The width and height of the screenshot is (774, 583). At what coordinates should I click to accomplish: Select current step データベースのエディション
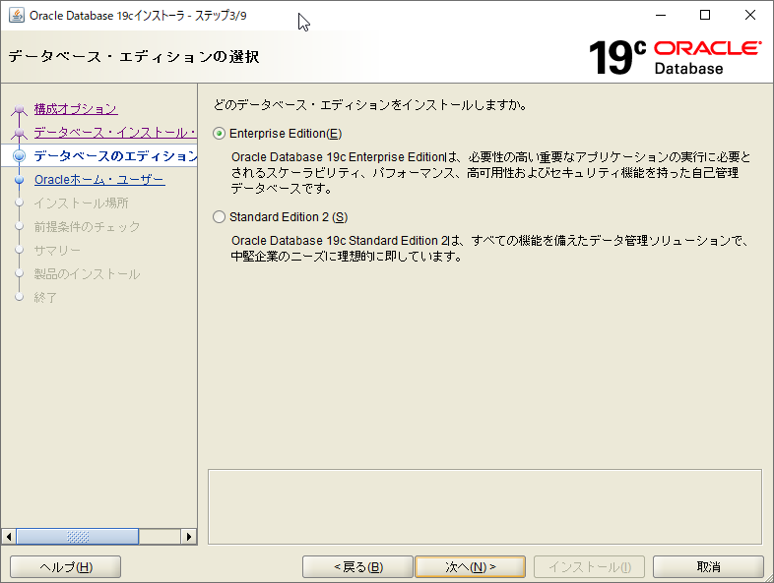tap(115, 156)
